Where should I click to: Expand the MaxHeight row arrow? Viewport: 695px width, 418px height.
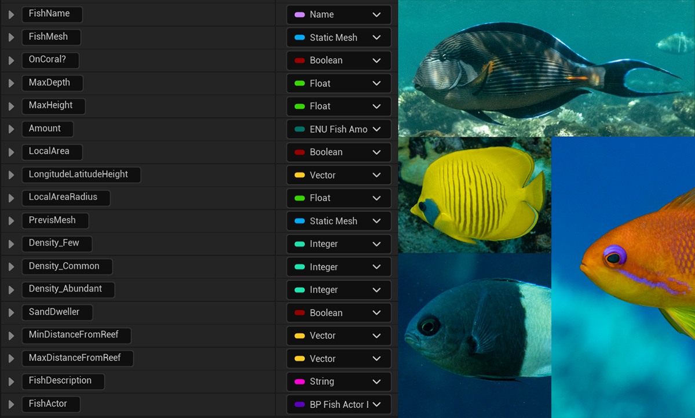[11, 106]
